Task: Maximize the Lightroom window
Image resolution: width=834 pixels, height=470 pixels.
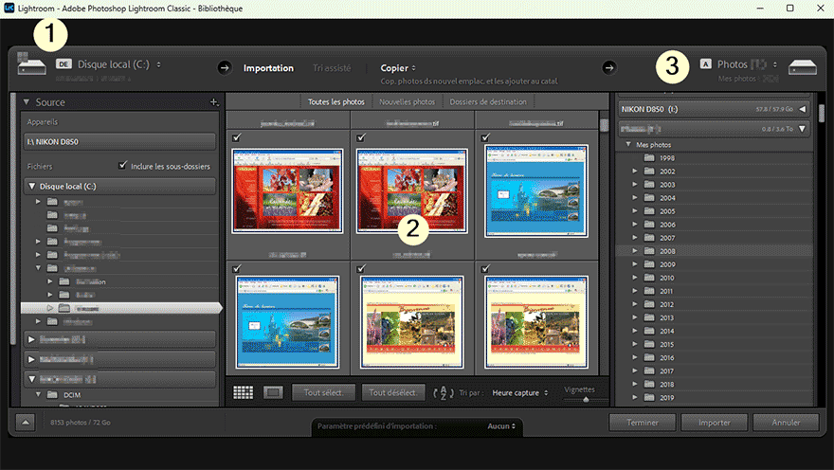Action: (x=789, y=8)
